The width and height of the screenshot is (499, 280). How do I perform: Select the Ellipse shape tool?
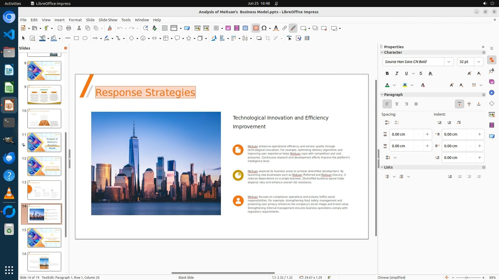pyautogui.click(x=85, y=38)
